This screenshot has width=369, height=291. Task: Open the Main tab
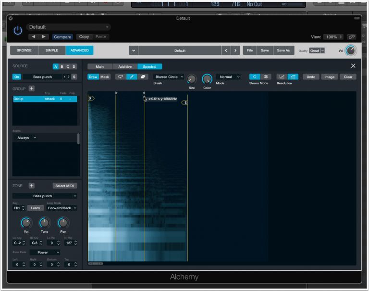[100, 67]
